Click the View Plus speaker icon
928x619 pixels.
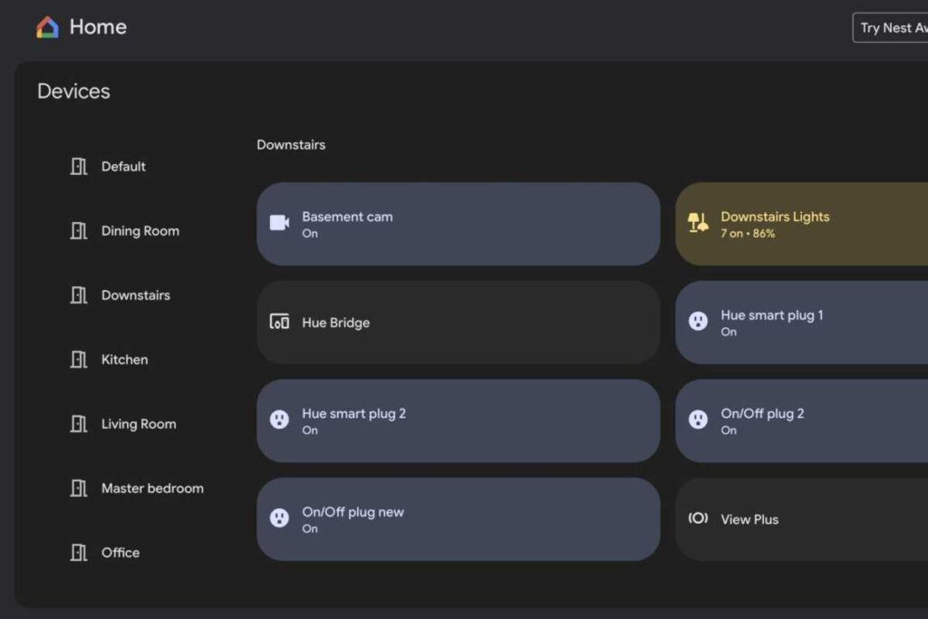point(698,518)
